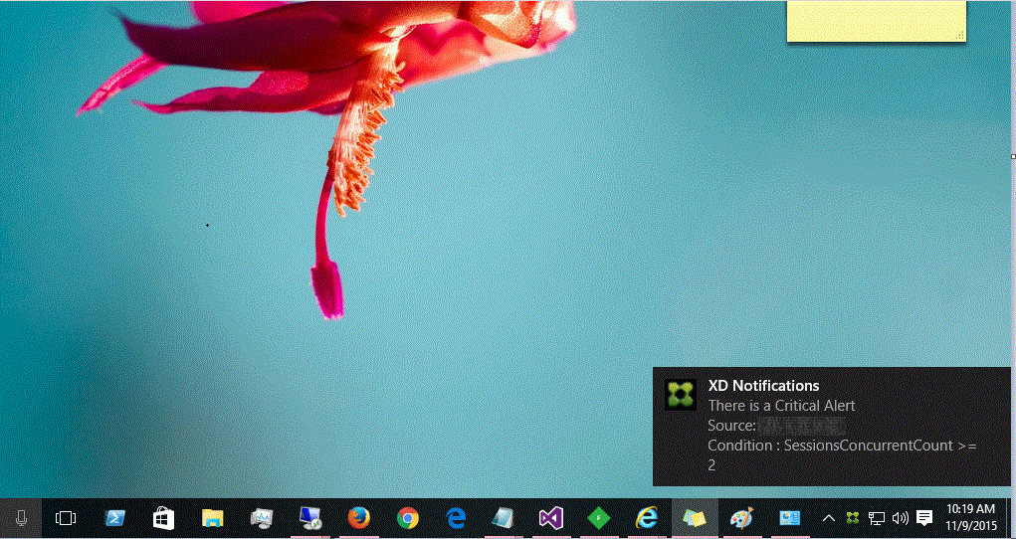Click the XD Notifications app icon in toast
1016x539 pixels.
[681, 394]
